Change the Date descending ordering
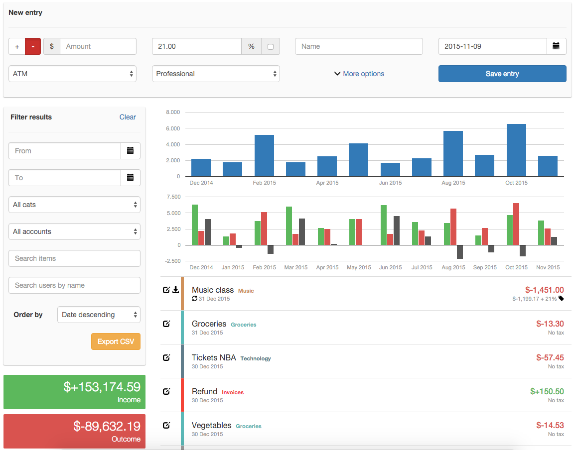 pos(99,314)
